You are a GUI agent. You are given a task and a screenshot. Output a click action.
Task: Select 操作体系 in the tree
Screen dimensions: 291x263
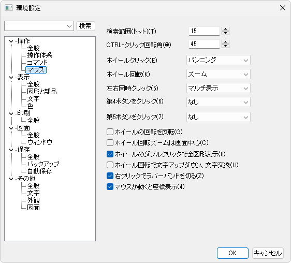point(39,55)
